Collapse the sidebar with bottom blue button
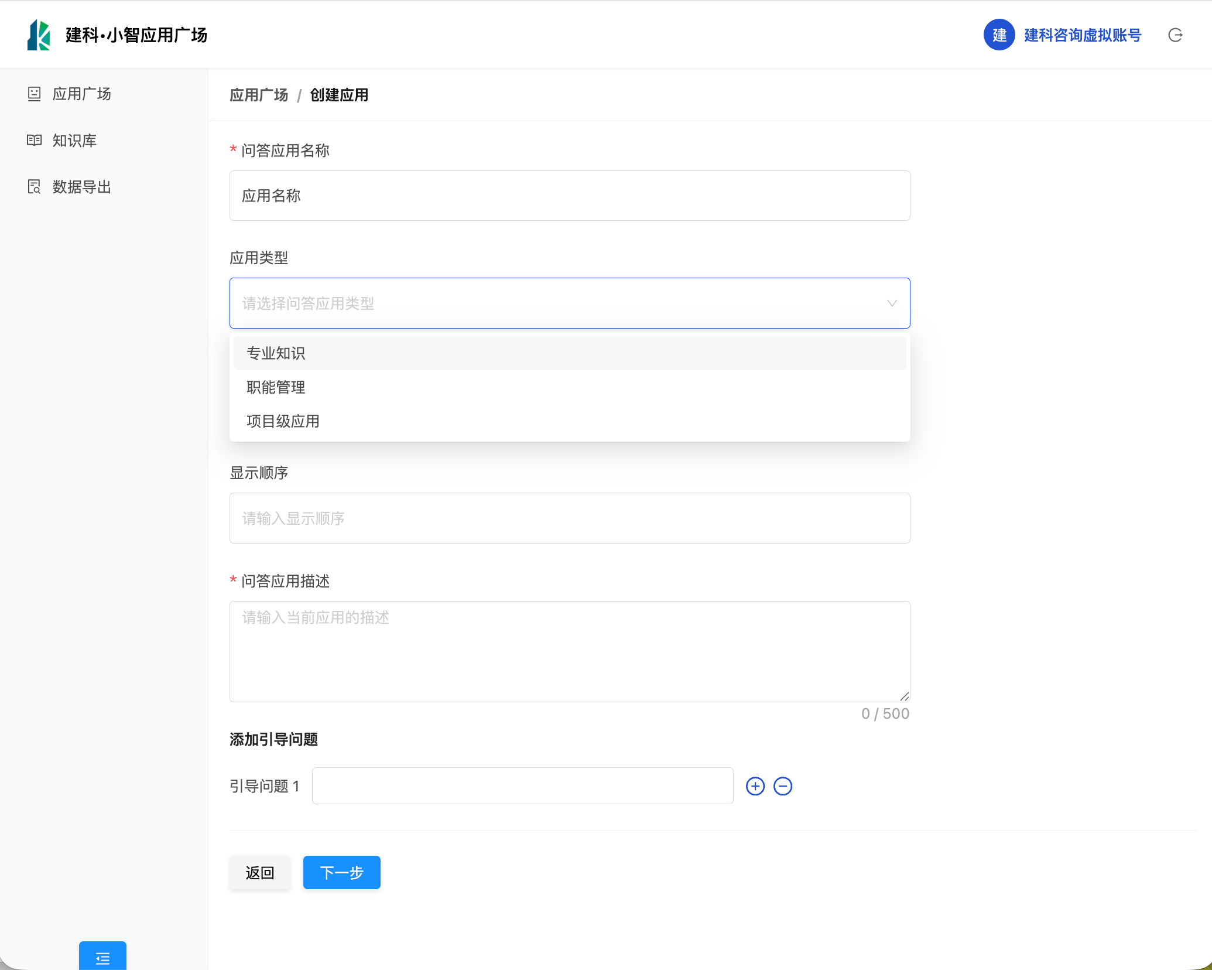 click(x=102, y=957)
